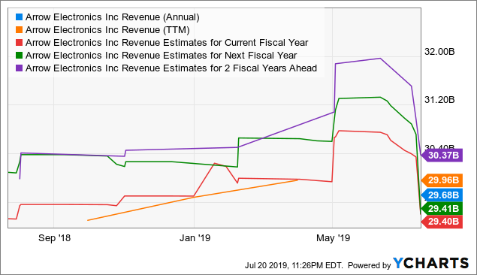Click the red 29.40B value tag
This screenshot has height=275, width=477.
pyautogui.click(x=442, y=222)
